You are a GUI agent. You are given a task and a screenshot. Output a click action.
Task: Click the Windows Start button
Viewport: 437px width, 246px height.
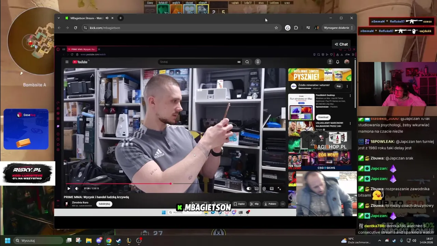[8, 241]
